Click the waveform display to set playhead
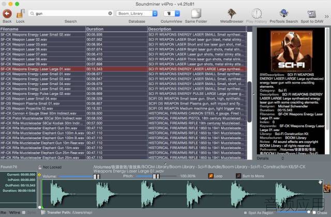This screenshot has height=217, width=331. [x=183, y=194]
